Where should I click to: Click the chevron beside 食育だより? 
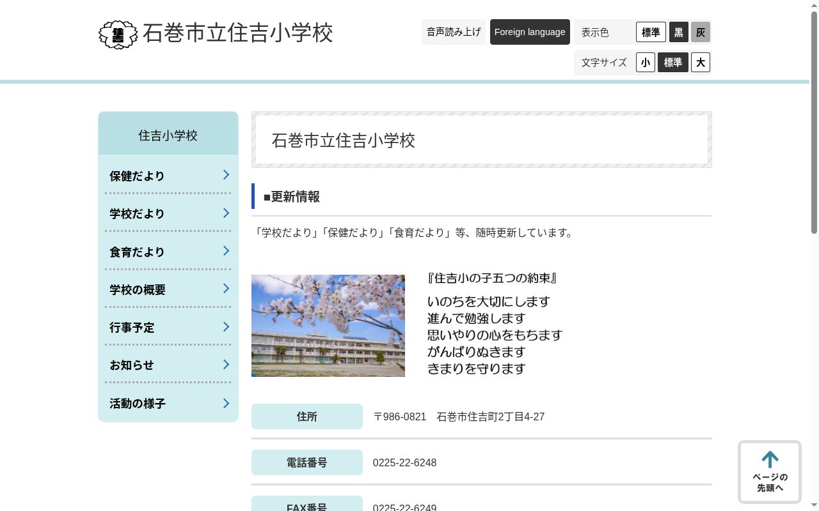(x=226, y=251)
